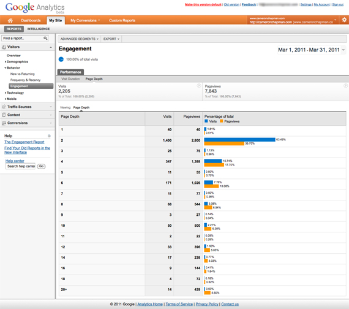This screenshot has width=349, height=309.
Task: Click the Conversions section icon
Action: 4,123
